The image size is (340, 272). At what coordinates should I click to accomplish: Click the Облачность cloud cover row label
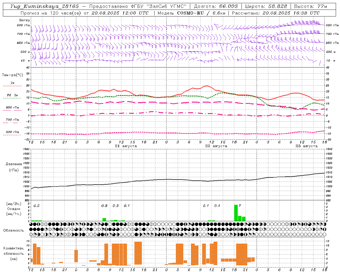(14, 231)
